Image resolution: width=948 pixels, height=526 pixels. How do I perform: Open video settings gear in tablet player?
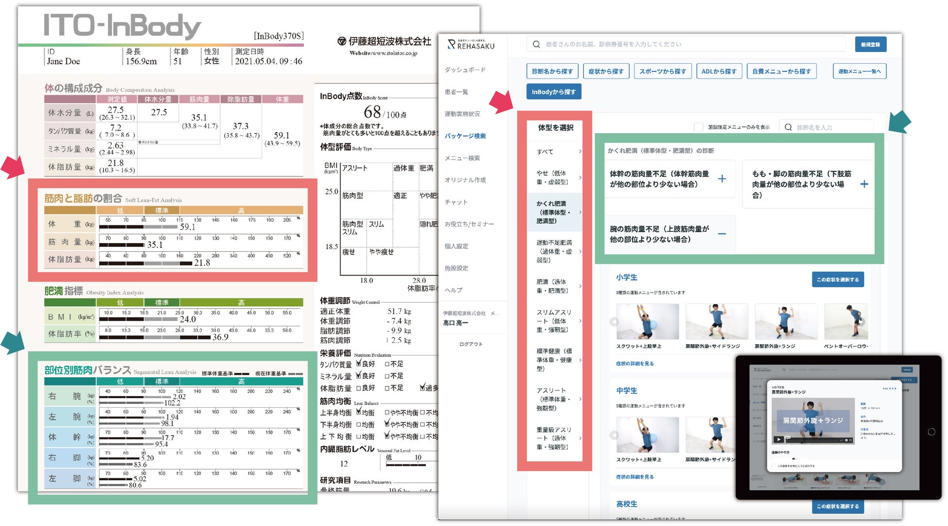(x=846, y=440)
